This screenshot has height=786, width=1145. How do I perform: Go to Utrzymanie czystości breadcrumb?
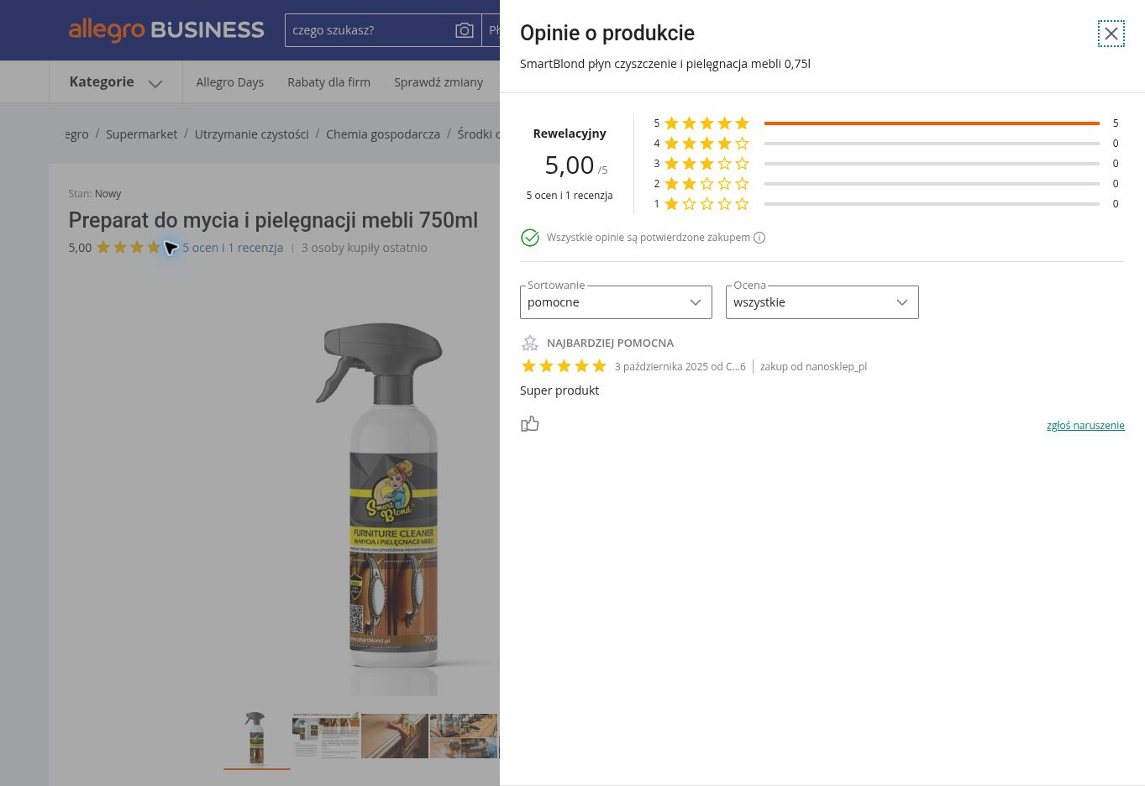click(x=252, y=134)
